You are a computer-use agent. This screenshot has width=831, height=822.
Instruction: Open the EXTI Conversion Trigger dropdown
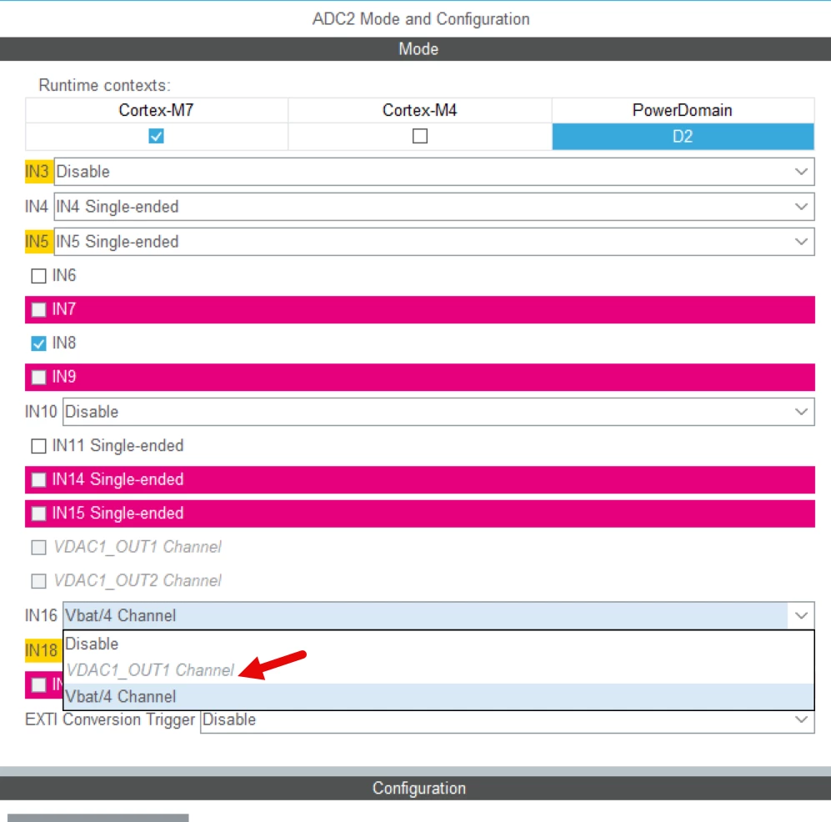click(508, 720)
